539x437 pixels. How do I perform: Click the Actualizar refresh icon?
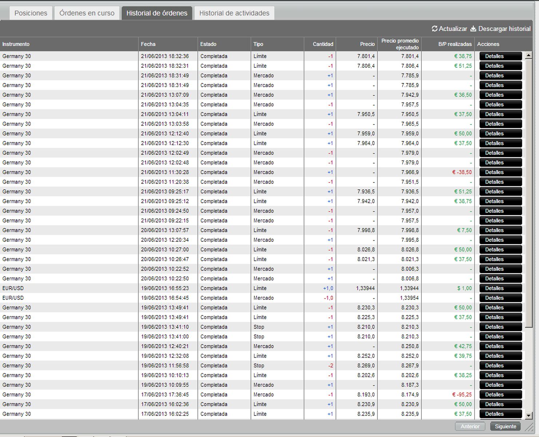click(x=435, y=28)
